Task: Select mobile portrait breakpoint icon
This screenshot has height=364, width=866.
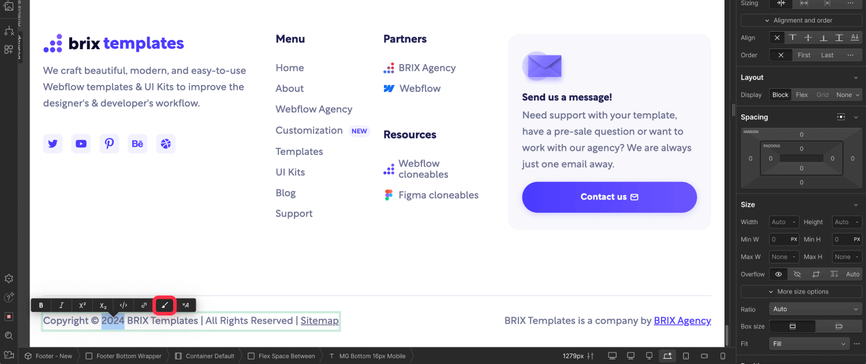Action: 722,356
